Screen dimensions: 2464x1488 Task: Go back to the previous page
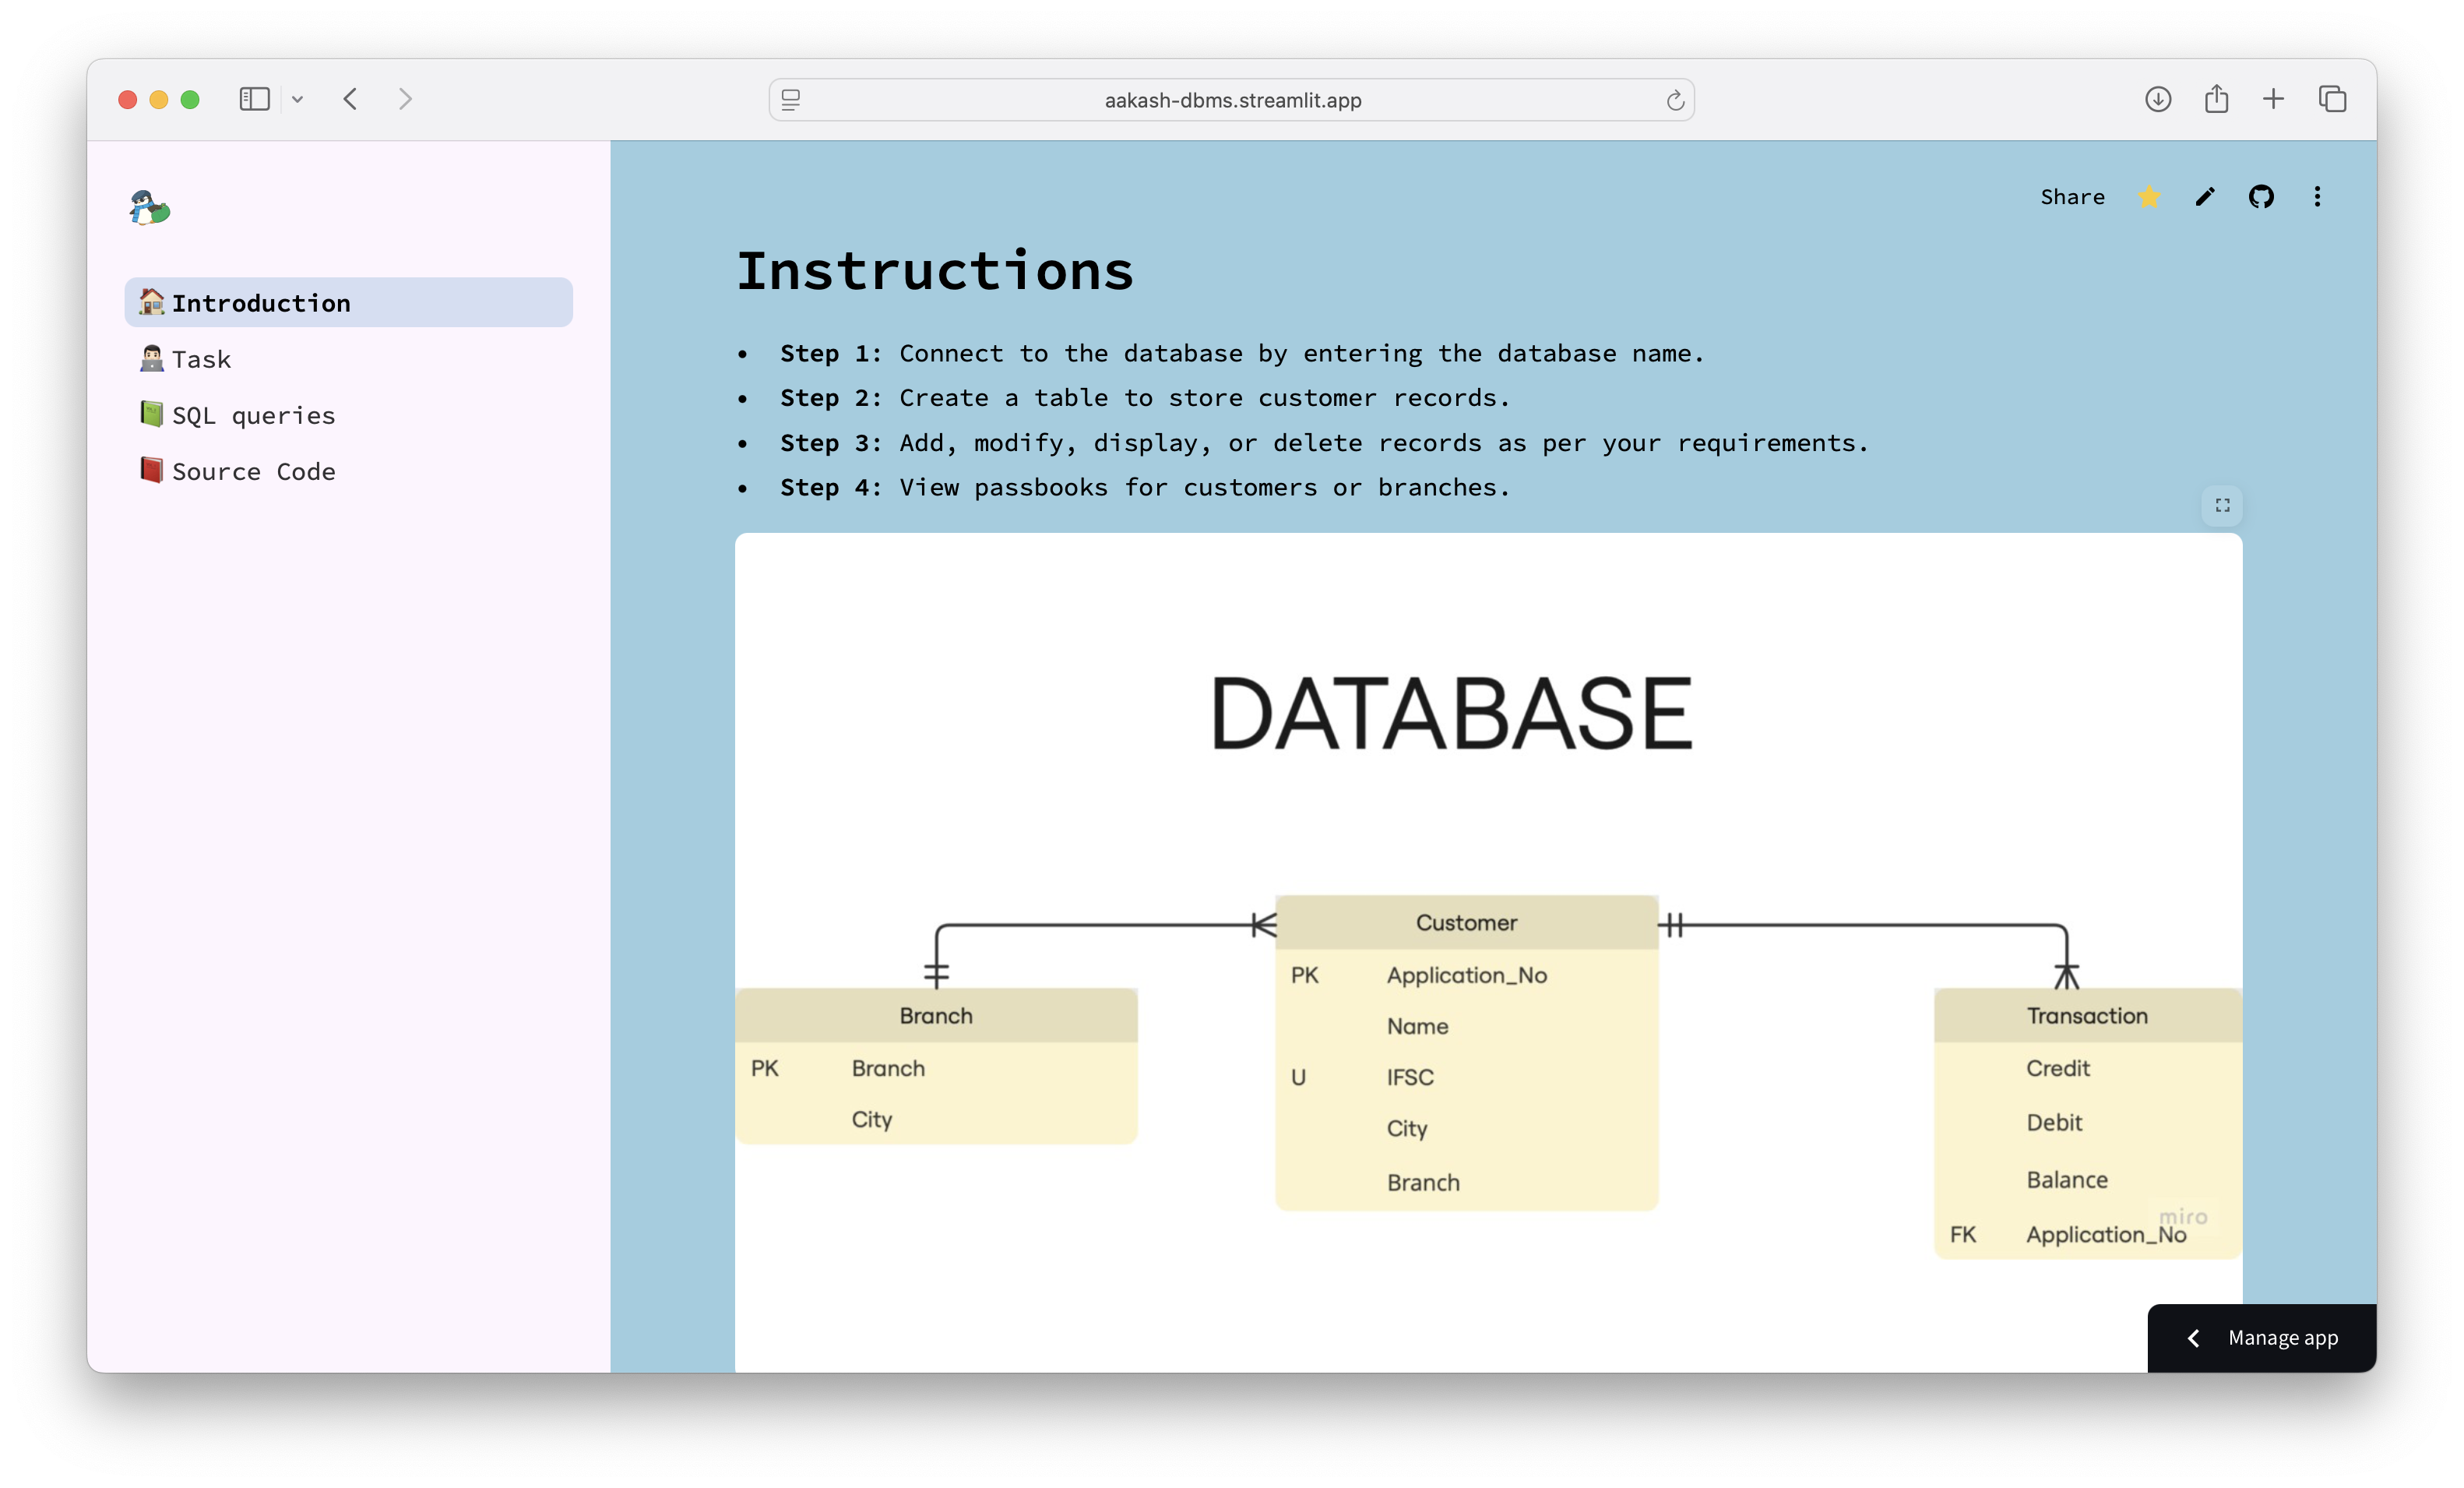[x=350, y=99]
